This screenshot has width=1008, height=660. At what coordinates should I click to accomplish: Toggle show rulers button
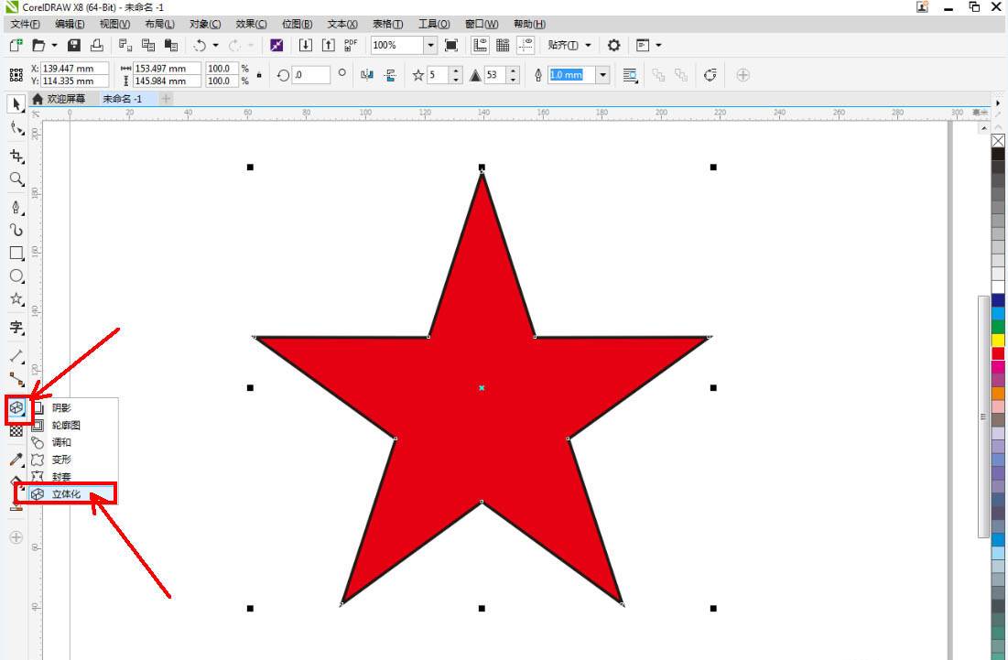tap(480, 45)
